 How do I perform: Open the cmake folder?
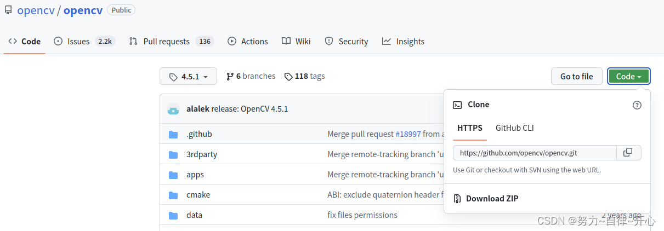(x=198, y=195)
